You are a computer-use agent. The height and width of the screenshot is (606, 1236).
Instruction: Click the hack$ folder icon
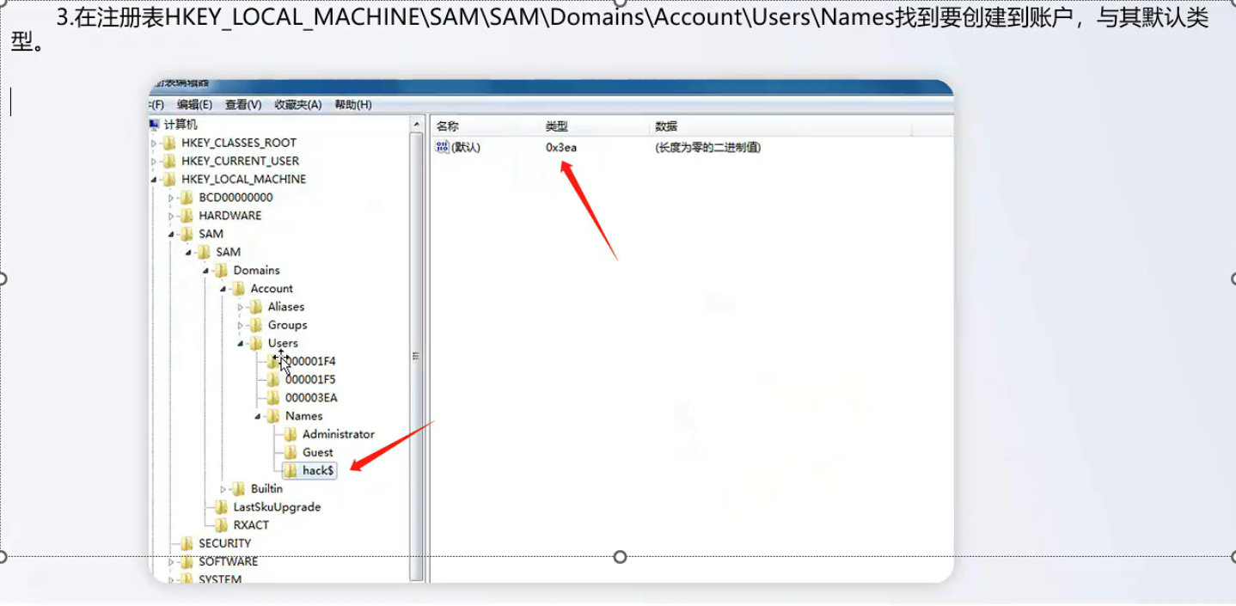pos(291,470)
